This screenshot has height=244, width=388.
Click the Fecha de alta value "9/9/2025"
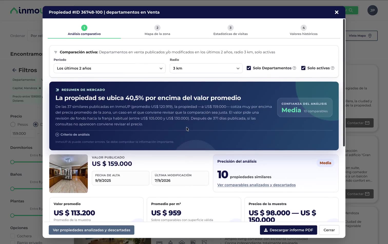103,181
